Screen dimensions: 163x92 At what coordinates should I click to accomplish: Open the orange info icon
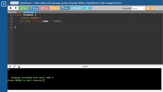148,8
